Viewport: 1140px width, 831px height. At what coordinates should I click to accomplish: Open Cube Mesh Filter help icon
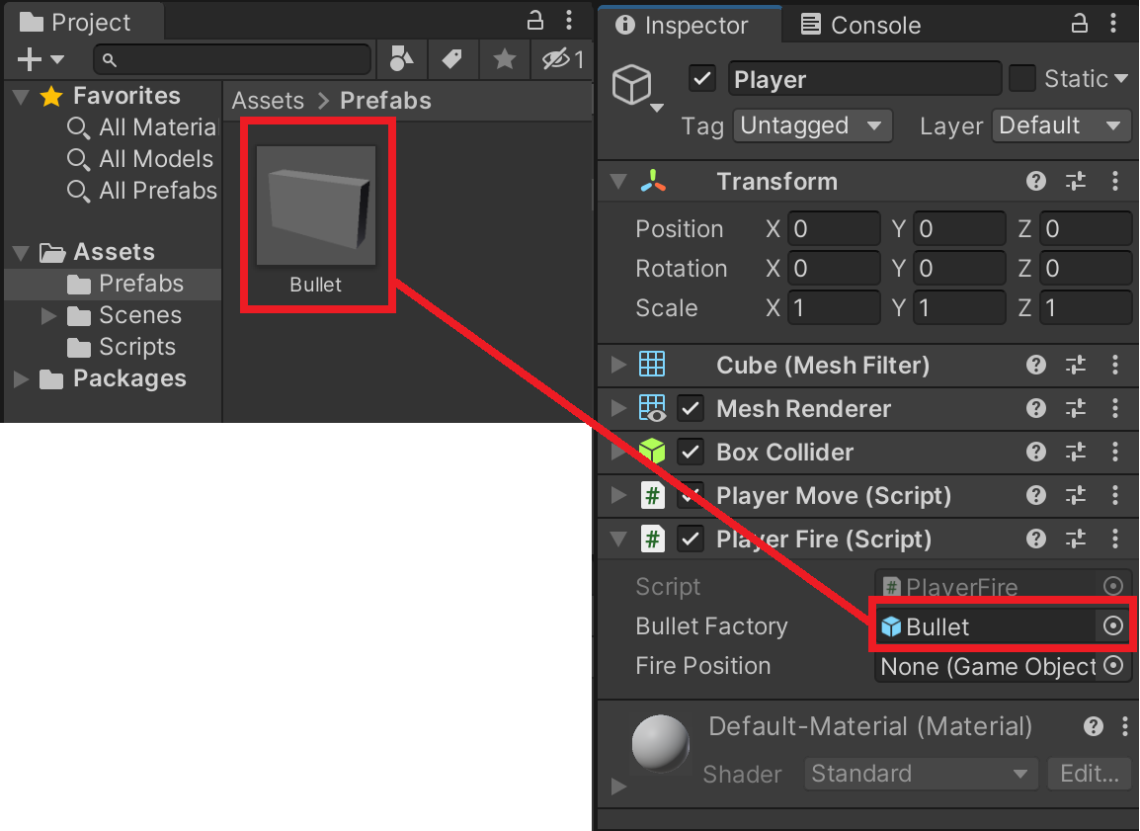[x=1036, y=365]
